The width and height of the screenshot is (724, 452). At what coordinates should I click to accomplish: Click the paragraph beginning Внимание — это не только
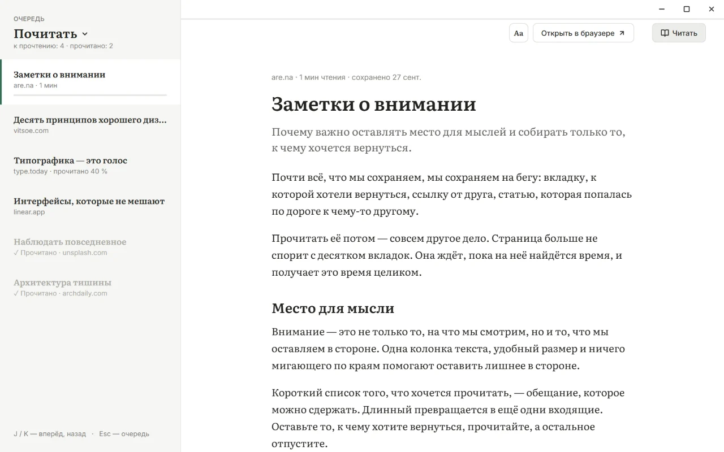(x=449, y=349)
